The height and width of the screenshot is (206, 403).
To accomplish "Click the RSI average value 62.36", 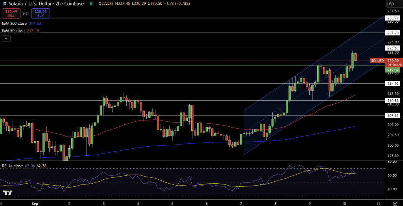I will click(x=41, y=166).
